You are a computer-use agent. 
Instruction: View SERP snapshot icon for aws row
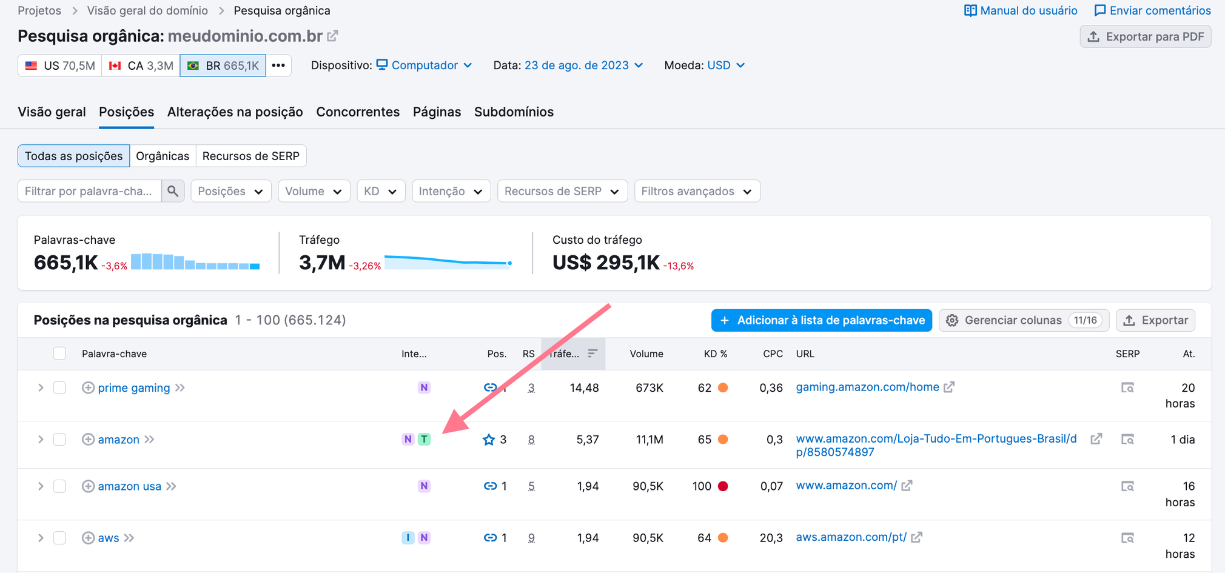(x=1127, y=537)
